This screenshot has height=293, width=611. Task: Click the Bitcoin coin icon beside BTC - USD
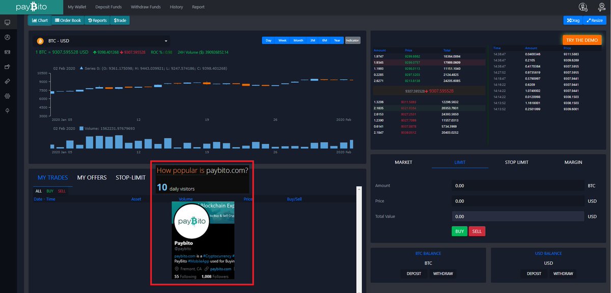pyautogui.click(x=40, y=41)
